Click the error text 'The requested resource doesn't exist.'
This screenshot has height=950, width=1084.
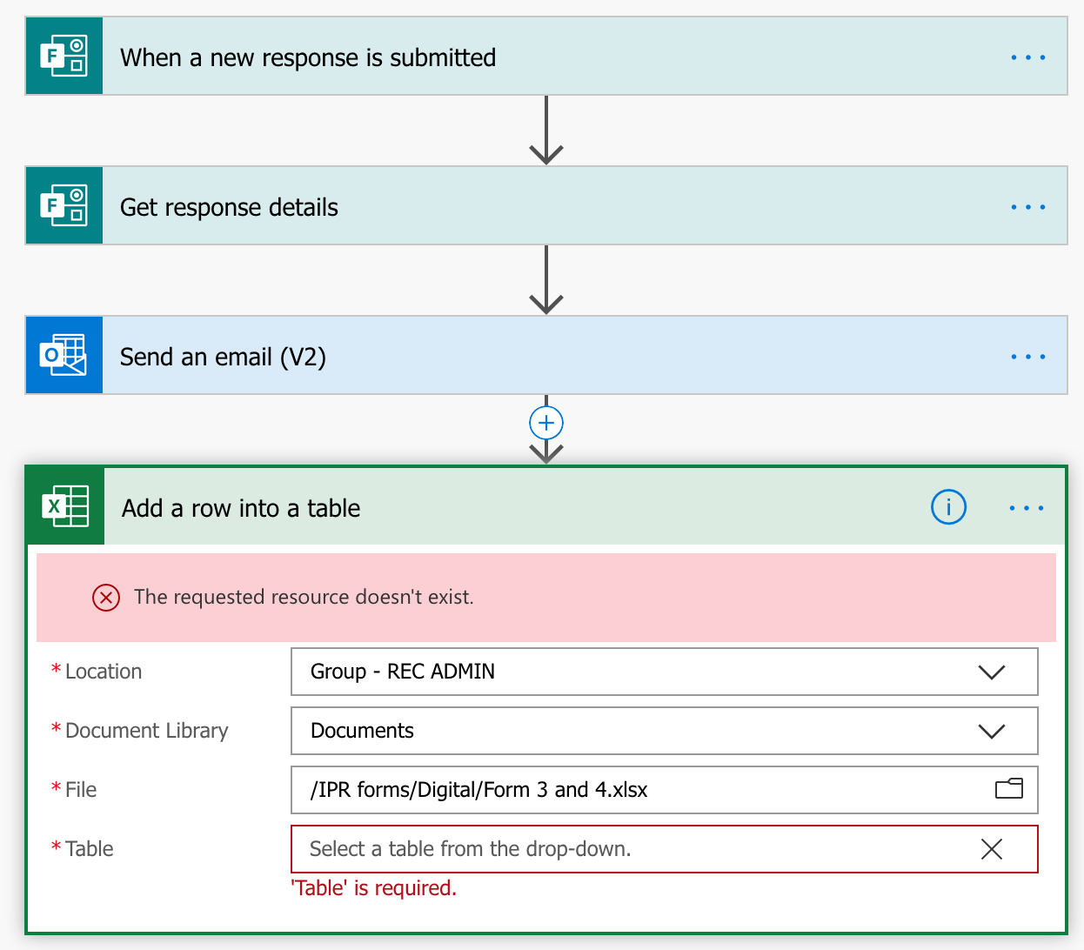click(304, 597)
